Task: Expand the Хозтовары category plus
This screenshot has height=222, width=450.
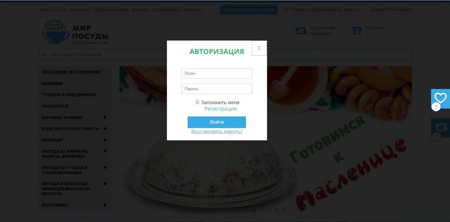Action: pyautogui.click(x=105, y=205)
